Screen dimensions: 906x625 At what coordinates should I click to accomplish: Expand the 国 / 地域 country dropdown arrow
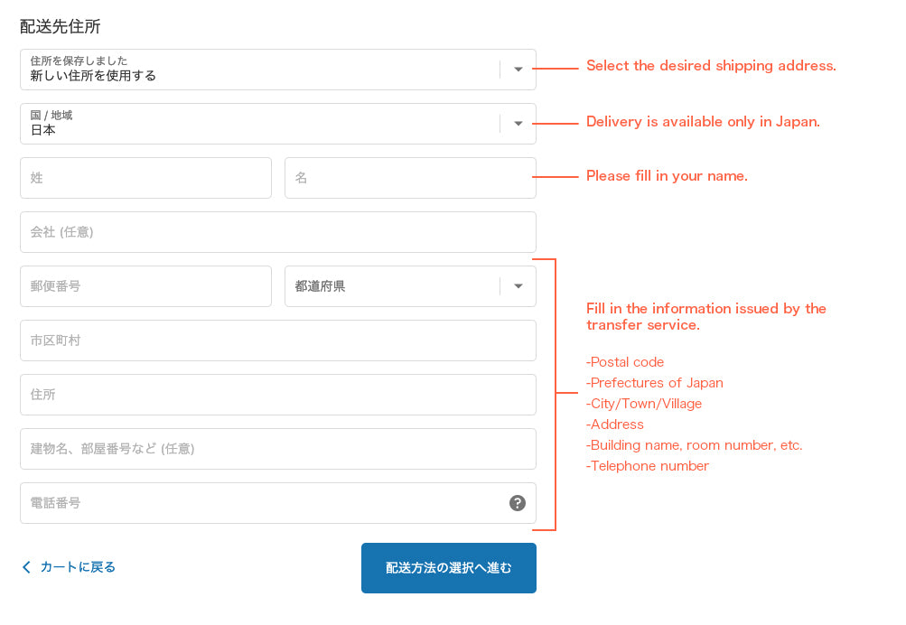(x=518, y=124)
